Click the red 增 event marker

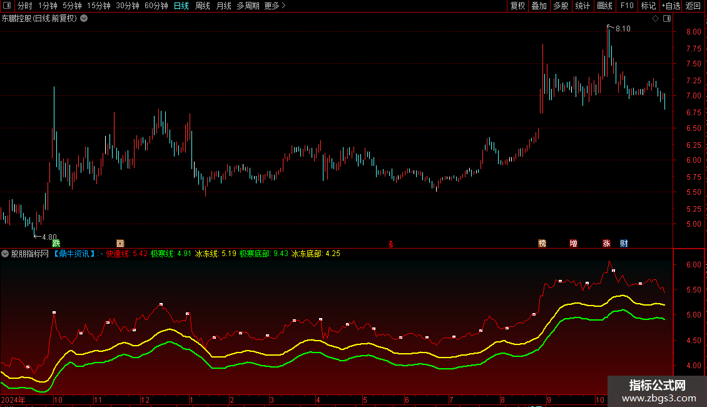pyautogui.click(x=574, y=244)
